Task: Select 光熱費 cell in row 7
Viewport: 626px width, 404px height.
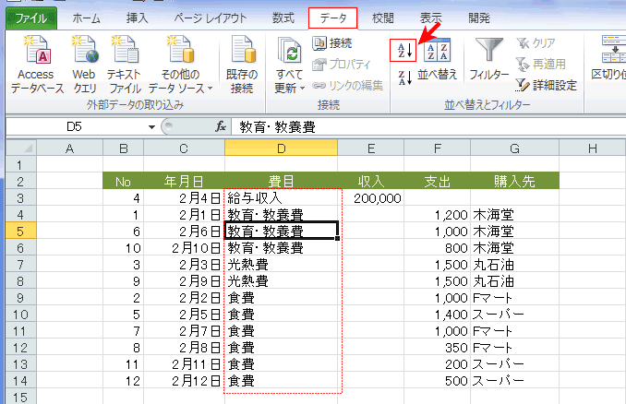Action: [281, 265]
